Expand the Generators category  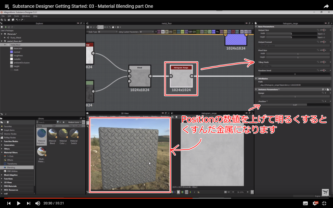(x=2, y=145)
